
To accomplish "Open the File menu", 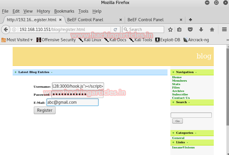I will (5, 11).
